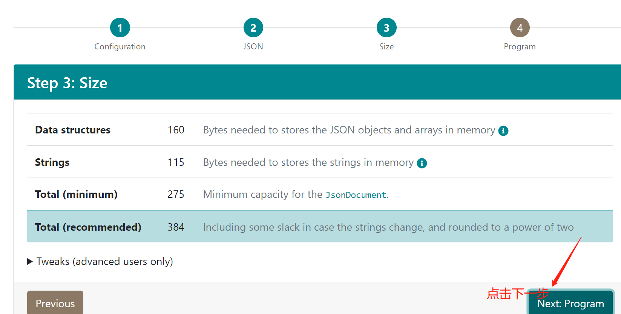Click the value 275 in Total minimum row
This screenshot has height=314, width=621.
pos(176,195)
